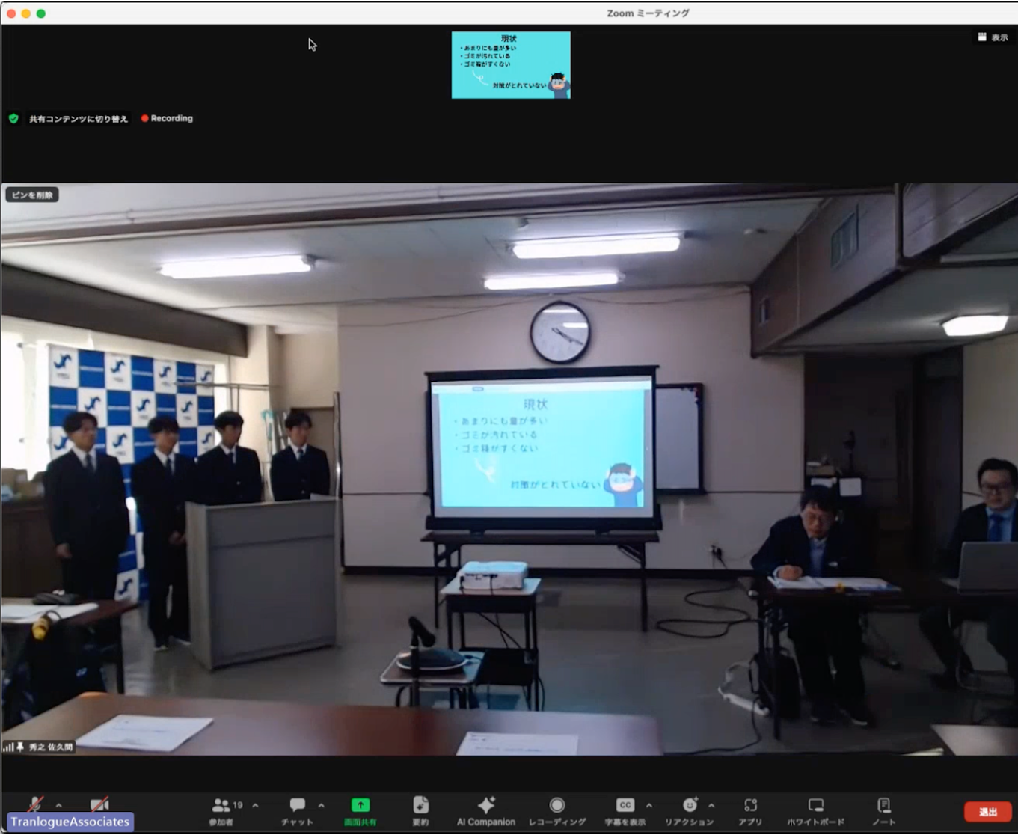
Task: Open the whiteboard (ホワイトボード)
Action: [x=815, y=810]
